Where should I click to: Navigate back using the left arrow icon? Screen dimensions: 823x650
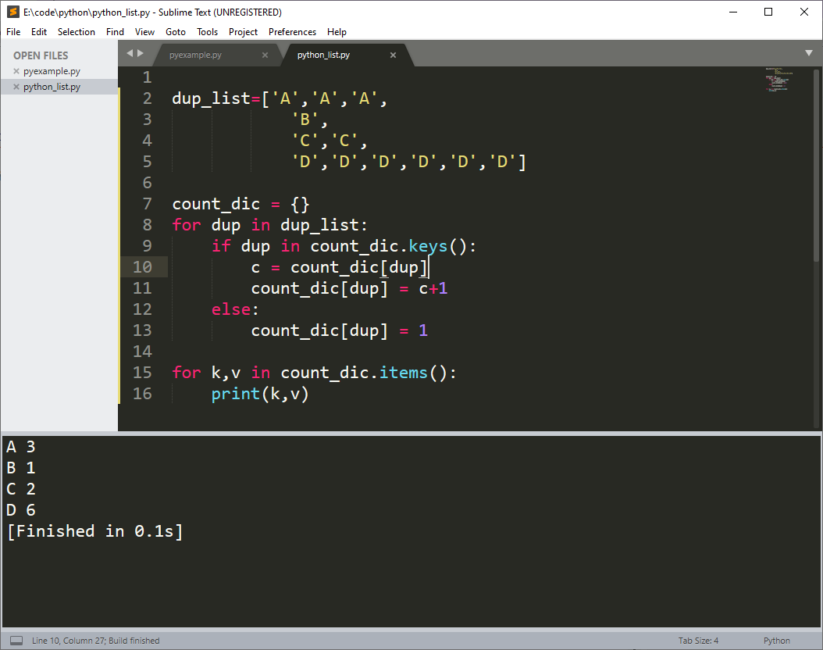pos(129,53)
